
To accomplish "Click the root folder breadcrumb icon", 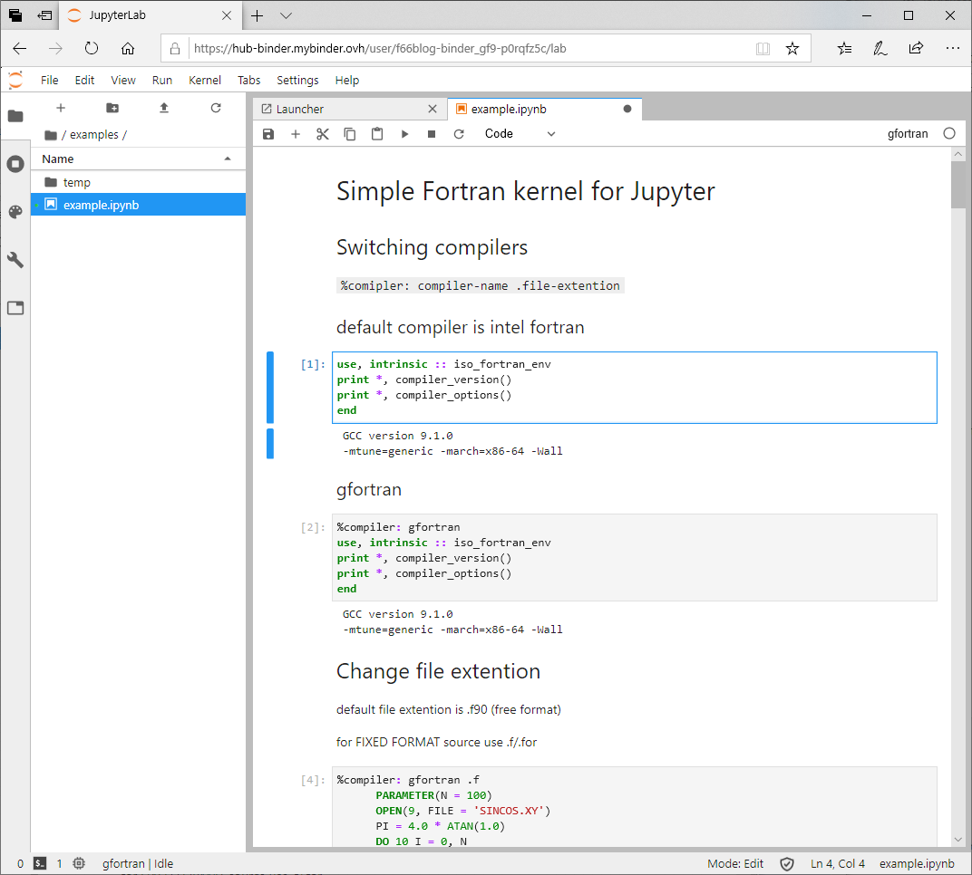I will click(x=51, y=135).
